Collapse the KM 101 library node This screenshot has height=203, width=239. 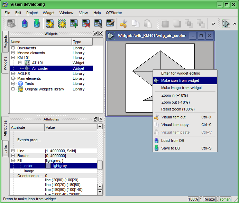coord(13,58)
